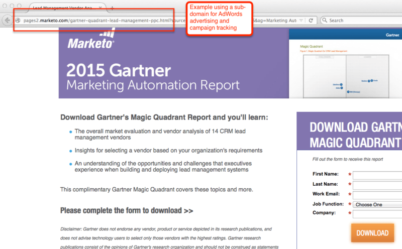
Task: Click the 'DOWNLOAD GARTN... MAGIC QUADRANT' form title
Action: pos(356,135)
